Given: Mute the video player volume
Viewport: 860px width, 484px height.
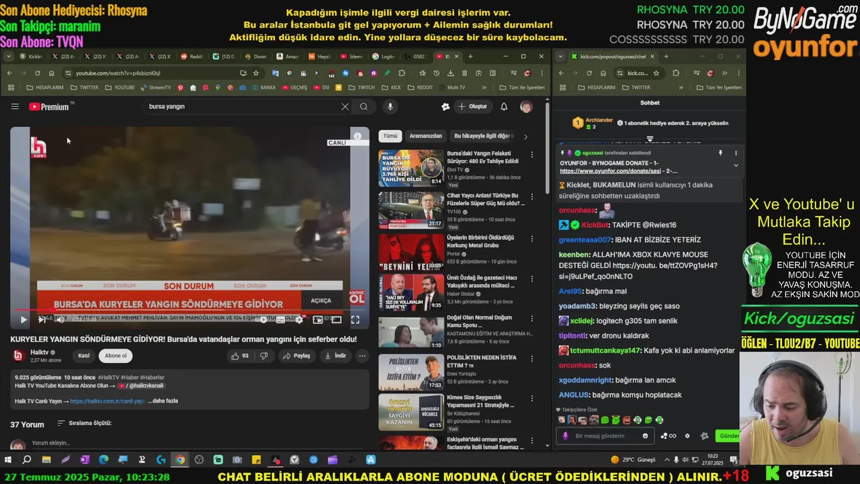Looking at the screenshot, I should [x=60, y=320].
